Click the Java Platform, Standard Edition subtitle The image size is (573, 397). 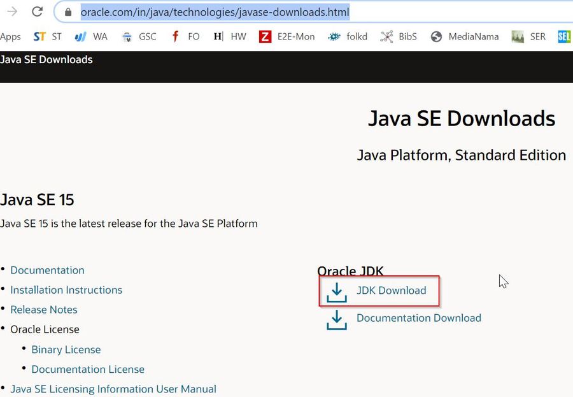click(462, 155)
